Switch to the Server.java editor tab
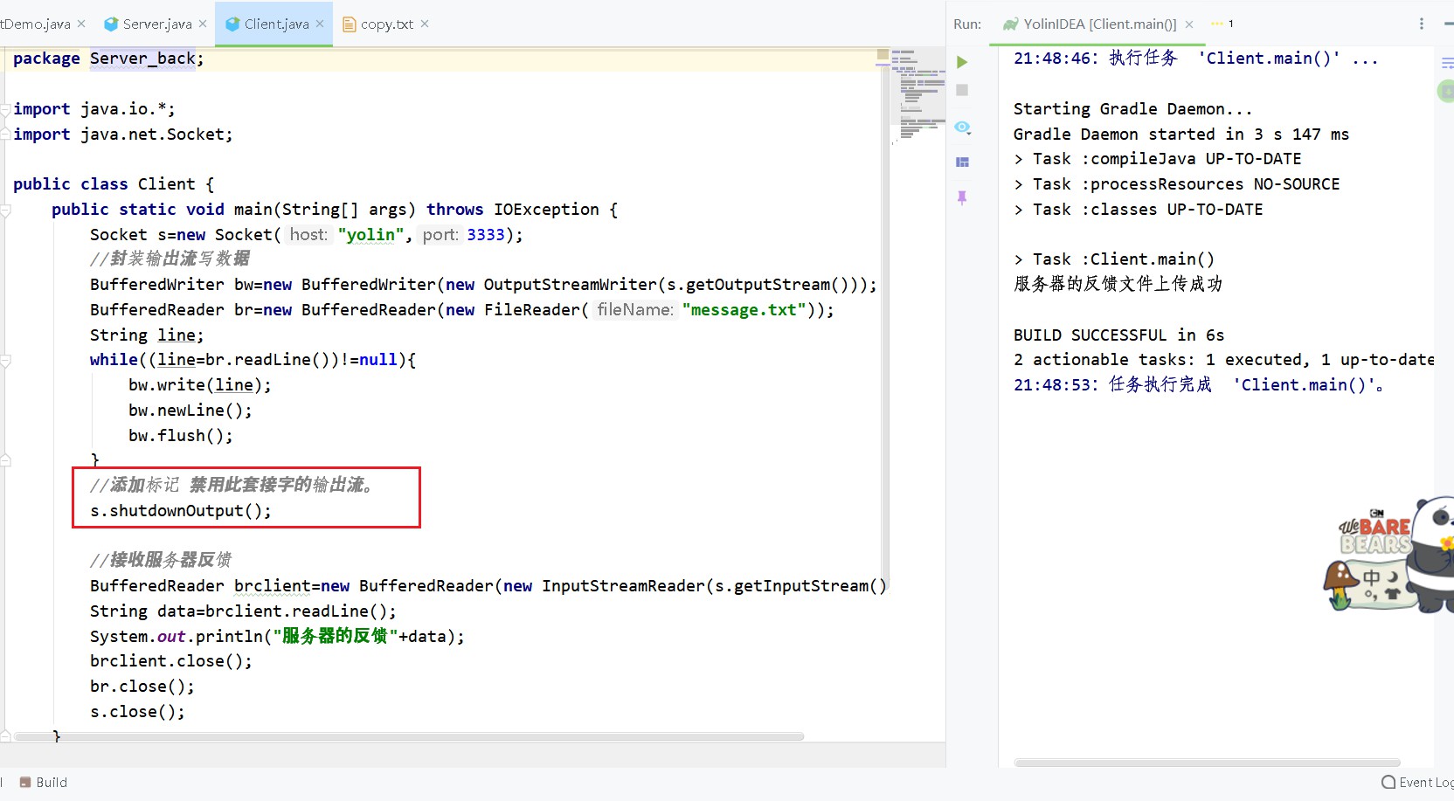The width and height of the screenshot is (1454, 801). click(x=156, y=24)
